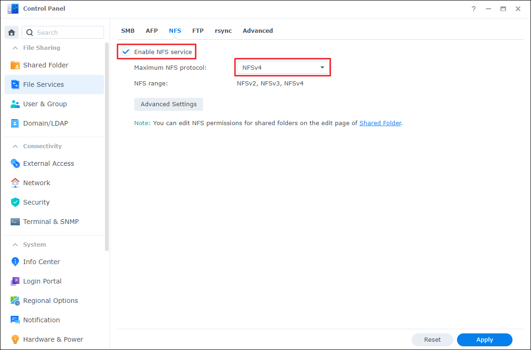
Task: Open the Shared Folder settings icon
Action: 17,65
